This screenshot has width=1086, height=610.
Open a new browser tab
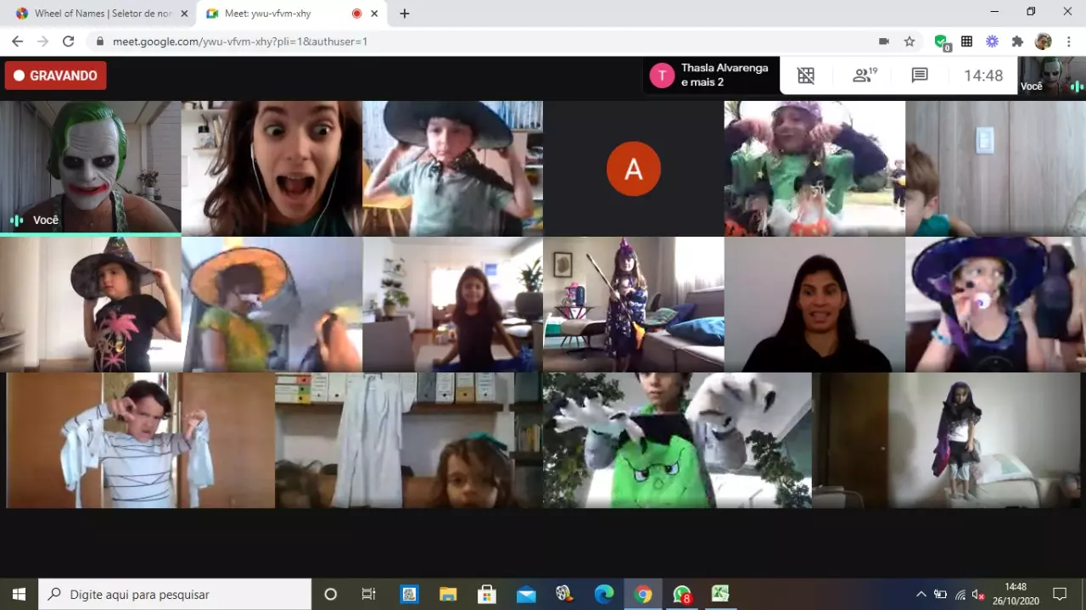click(405, 14)
